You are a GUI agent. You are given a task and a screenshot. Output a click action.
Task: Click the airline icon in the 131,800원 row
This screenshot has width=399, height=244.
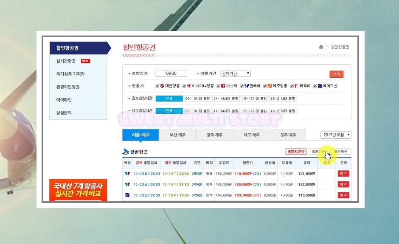pyautogui.click(x=127, y=173)
